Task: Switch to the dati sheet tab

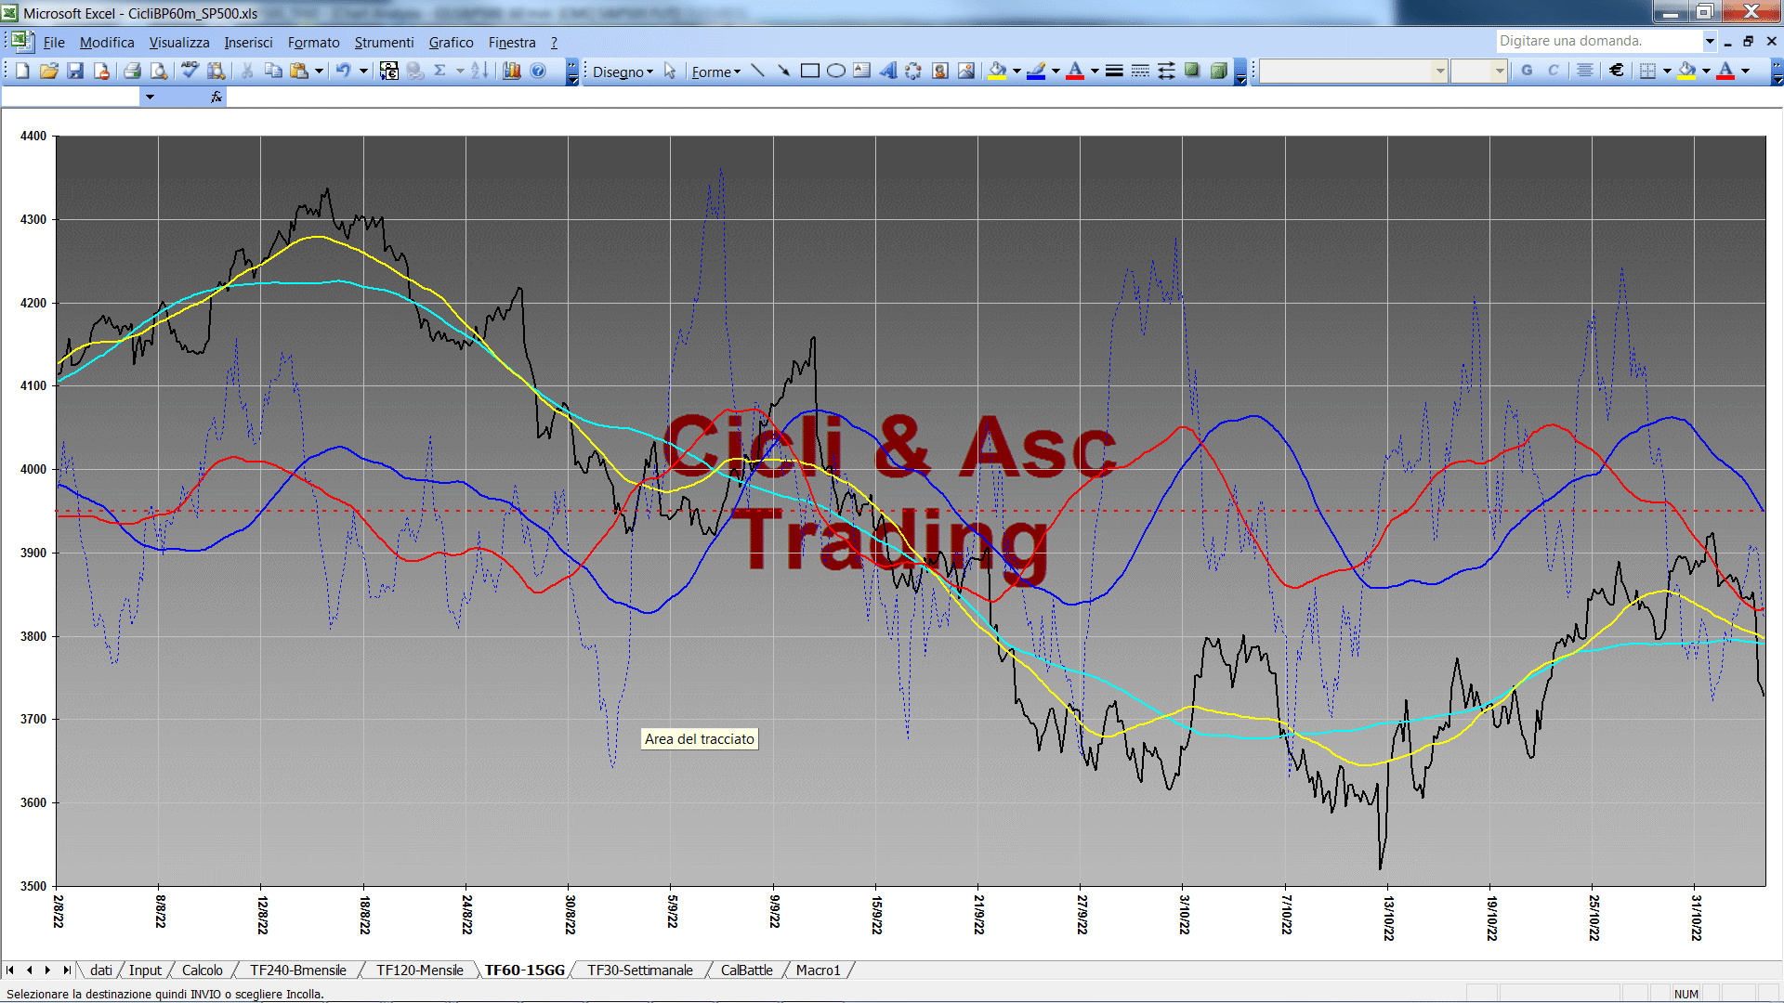Action: point(101,970)
